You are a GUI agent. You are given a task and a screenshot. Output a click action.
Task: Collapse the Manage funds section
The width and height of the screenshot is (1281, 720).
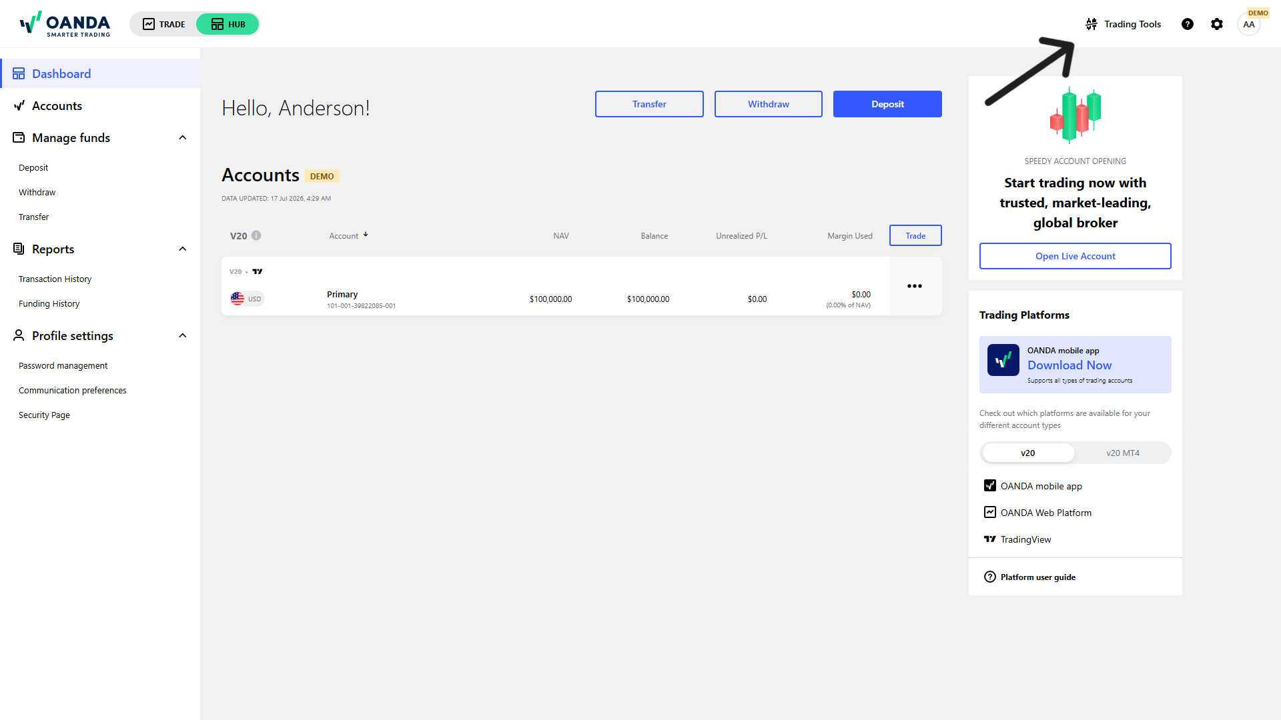(183, 137)
